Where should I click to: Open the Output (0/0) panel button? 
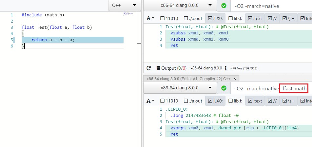(171, 68)
